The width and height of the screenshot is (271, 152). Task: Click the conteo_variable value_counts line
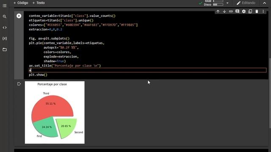click(72, 16)
